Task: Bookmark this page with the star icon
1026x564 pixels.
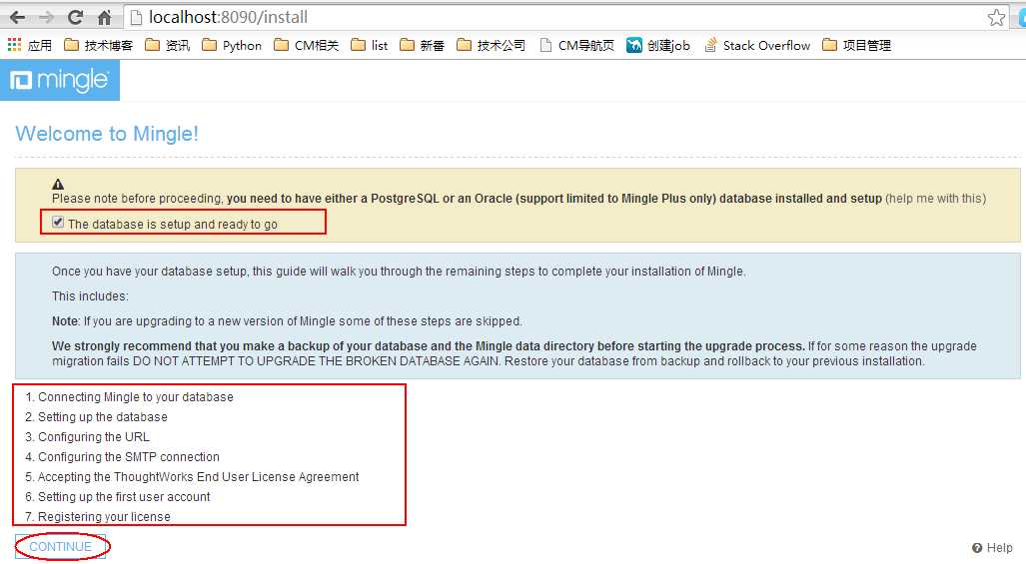Action: 996,18
